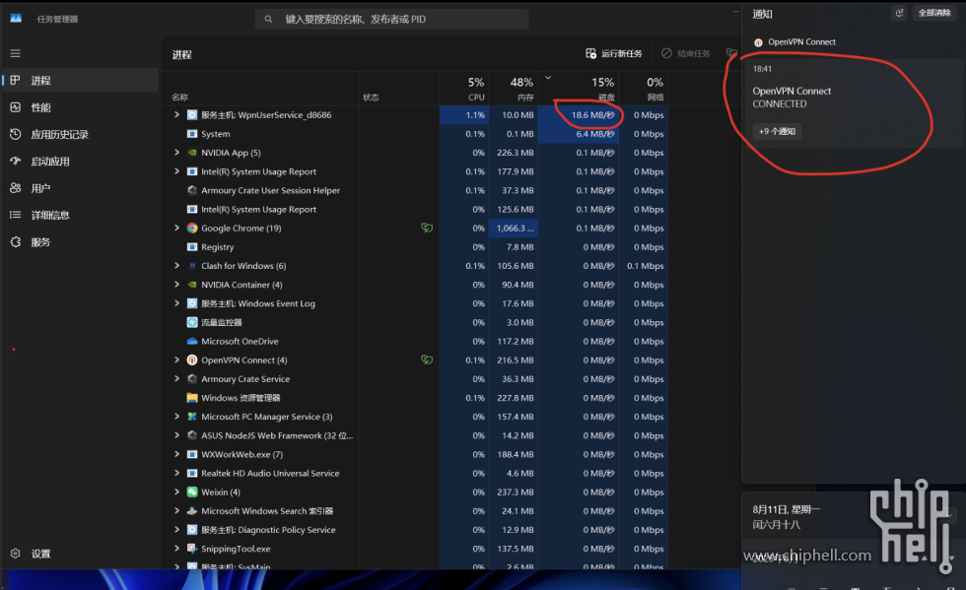Image resolution: width=966 pixels, height=590 pixels.
Task: Click the sort chevron above the 磁盘 column
Action: point(548,78)
